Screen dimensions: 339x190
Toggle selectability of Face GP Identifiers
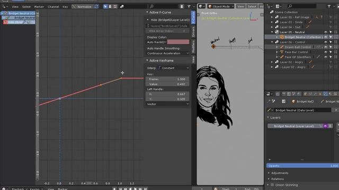(331, 57)
